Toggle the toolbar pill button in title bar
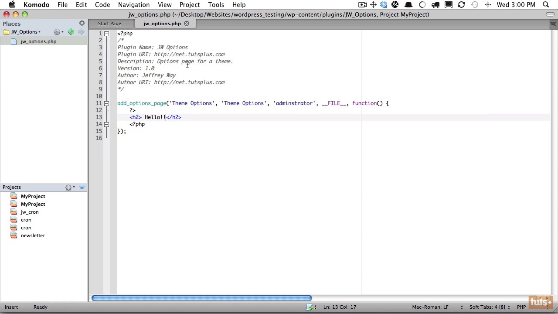The image size is (558, 314). point(550,14)
